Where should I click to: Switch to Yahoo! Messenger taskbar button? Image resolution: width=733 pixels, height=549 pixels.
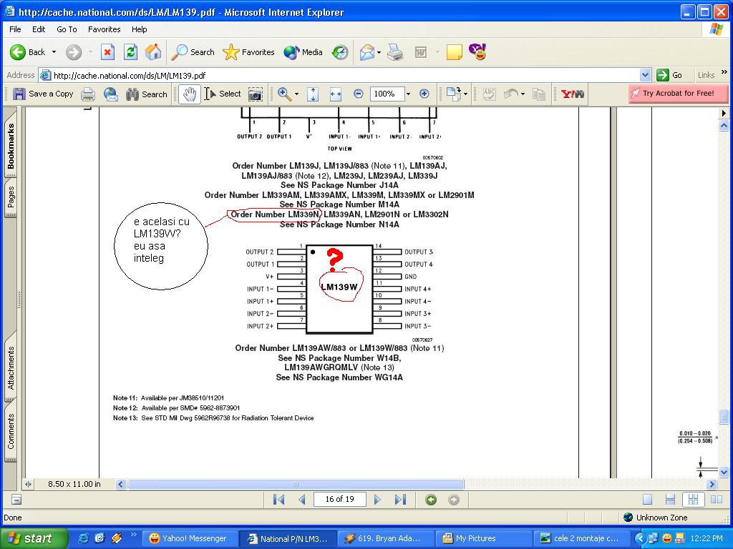point(188,538)
